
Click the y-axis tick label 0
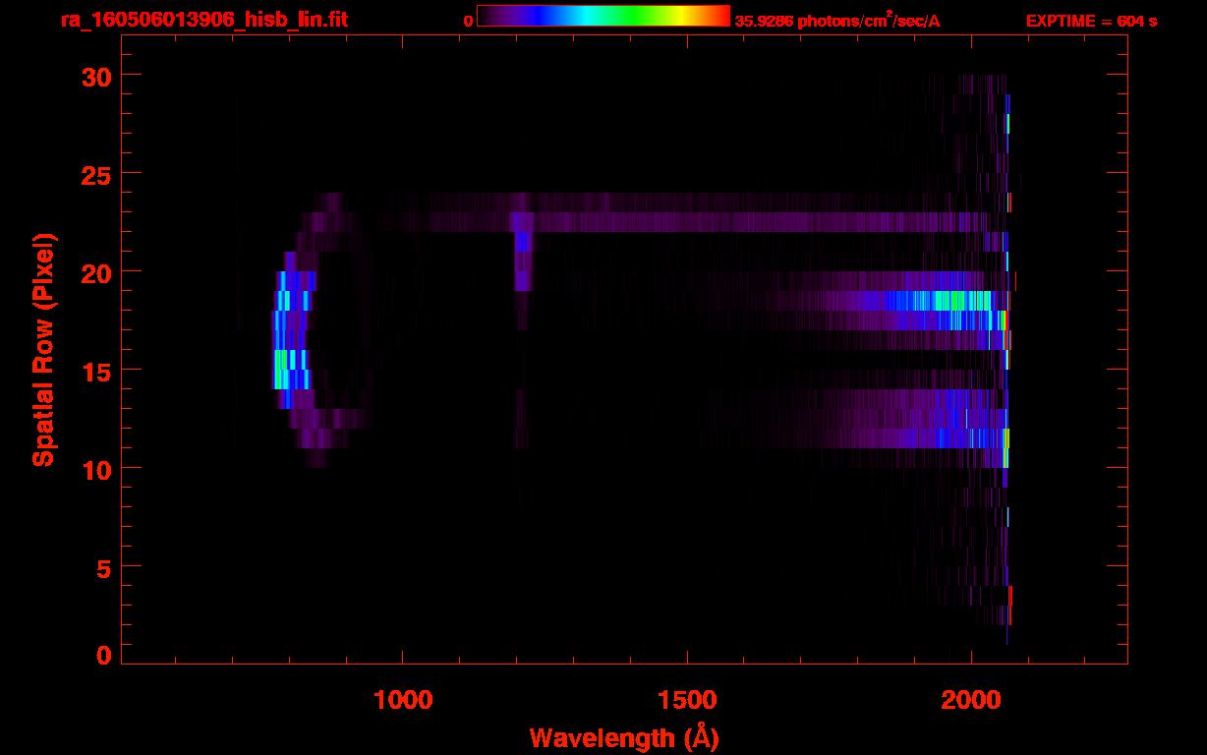tap(102, 655)
